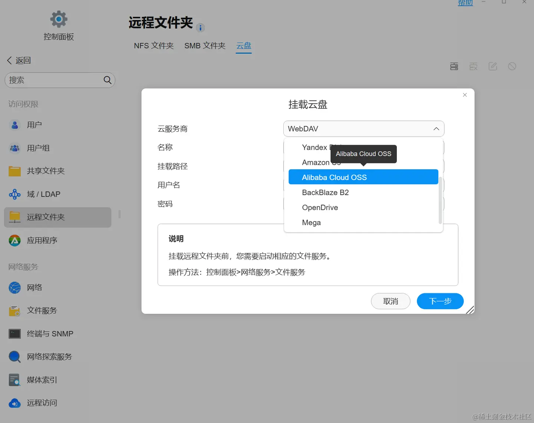Choose Yandex Disk from the list
534x423 pixels.
point(363,147)
